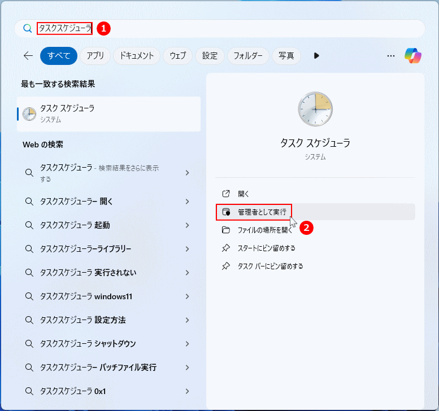Screen dimensions: 439x411
Task: Expand the 検索結果をさらに表示する web result chevron
Action: 188,173
